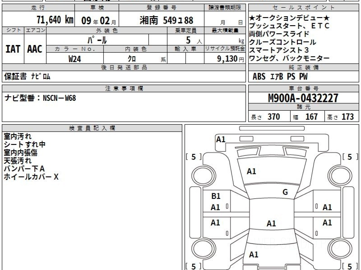Screen dimensions: 361x270
Task: Select the ホイールカバーX inspector note
Action: pos(31,177)
